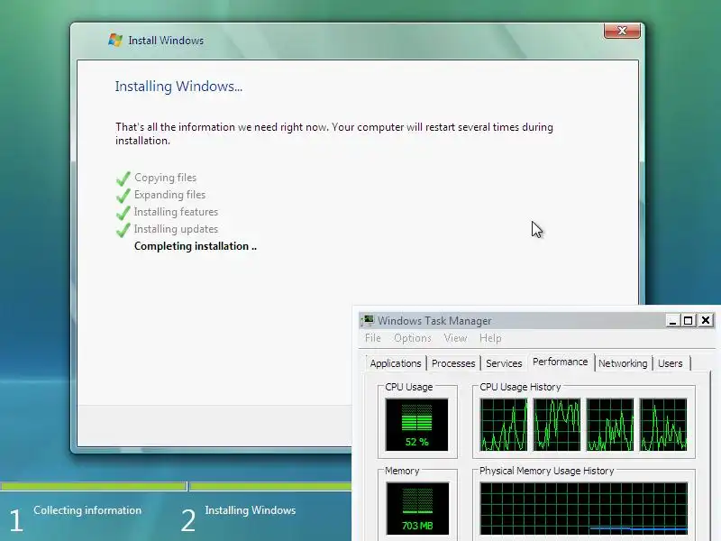
Task: Click the checkmark beside Copying files
Action: coord(123,178)
